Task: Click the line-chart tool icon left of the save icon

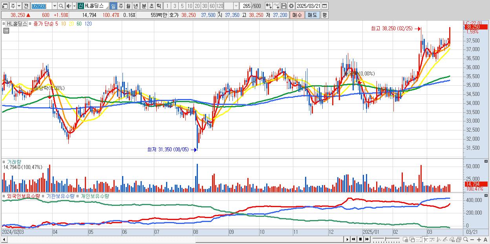Action: coord(276,6)
